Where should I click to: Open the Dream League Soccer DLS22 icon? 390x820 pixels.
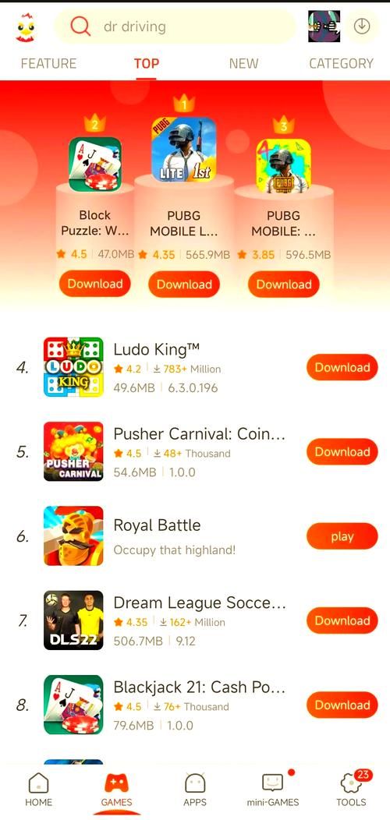(73, 620)
